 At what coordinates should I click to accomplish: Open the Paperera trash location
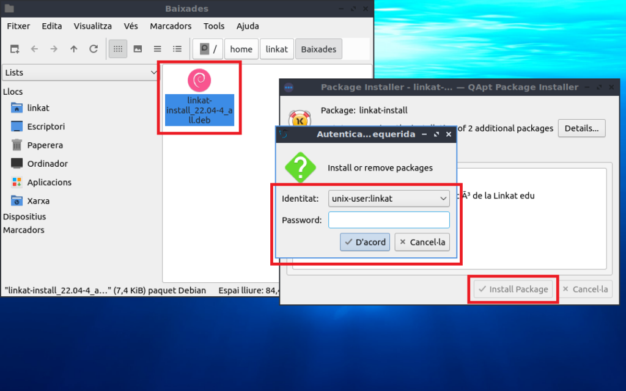click(45, 145)
